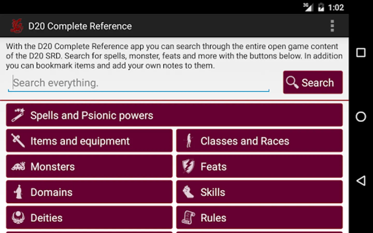373x233 pixels.
Task: Open the Deities section
Action: (89, 217)
